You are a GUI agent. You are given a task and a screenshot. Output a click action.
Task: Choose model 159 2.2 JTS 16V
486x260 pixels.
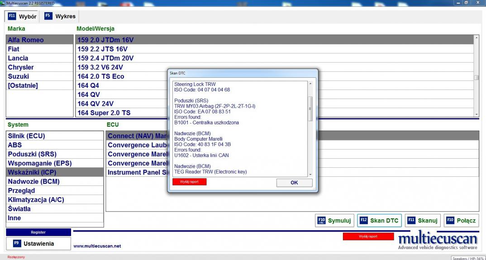click(275, 49)
